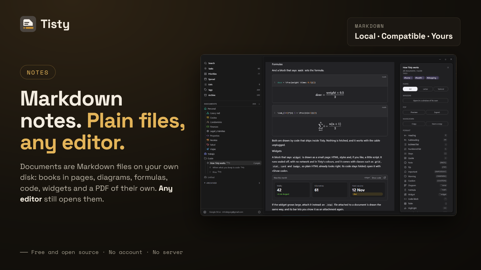Image resolution: width=481 pixels, height=270 pixels.
Task: Click the info circle icon in sidebar footer
Action: [259, 212]
